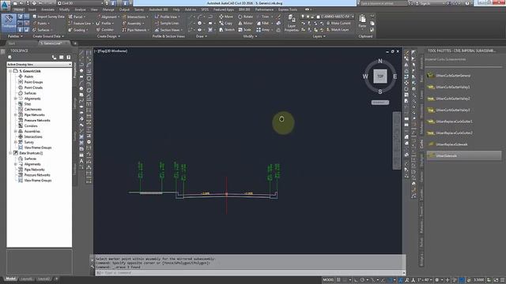This screenshot has width=506, height=284.
Task: Open annotation scale 1"=40' dropdown
Action: (x=425, y=280)
